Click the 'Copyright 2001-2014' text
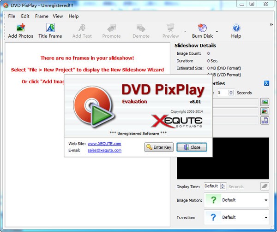Screen dimensions: 277x232 click(187, 111)
